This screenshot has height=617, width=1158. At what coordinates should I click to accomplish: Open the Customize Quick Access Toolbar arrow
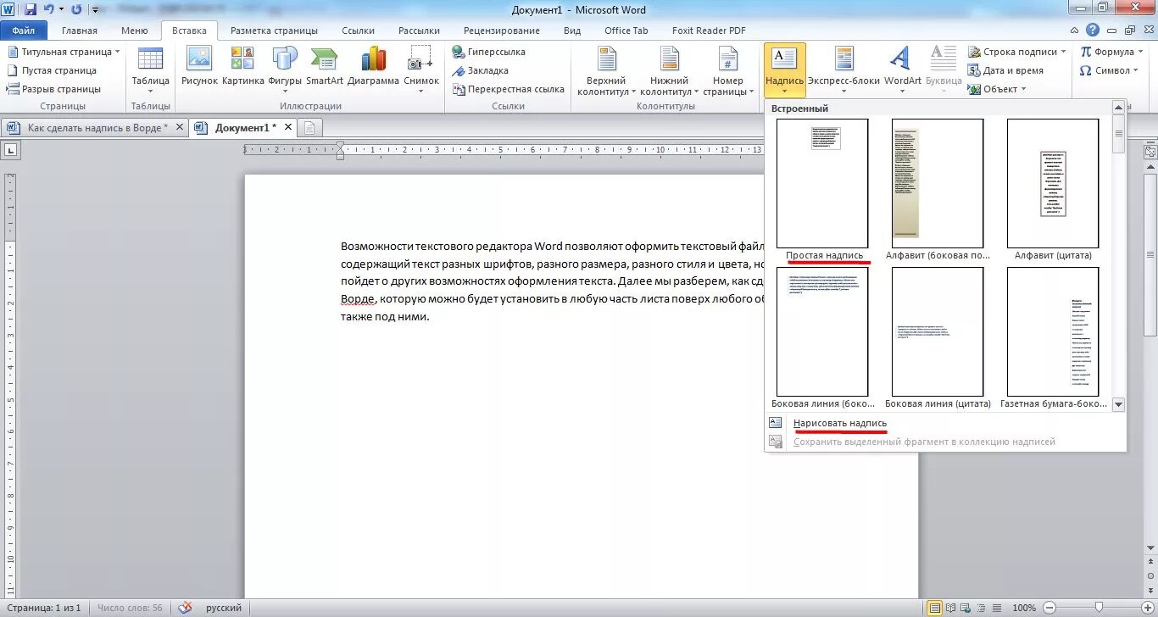pyautogui.click(x=94, y=10)
